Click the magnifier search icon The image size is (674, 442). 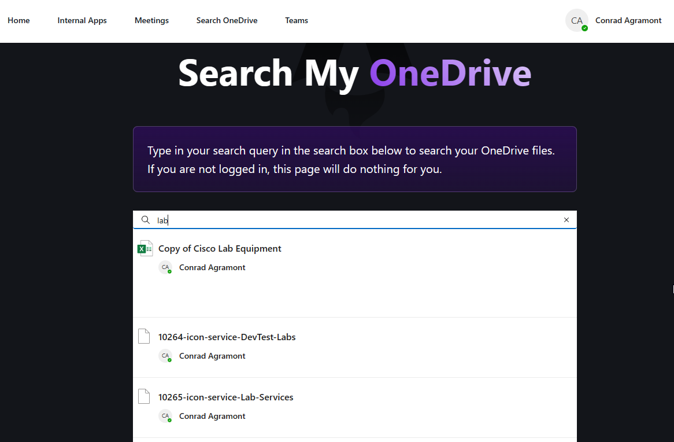146,220
